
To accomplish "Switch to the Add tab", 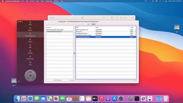I will 88,24.
